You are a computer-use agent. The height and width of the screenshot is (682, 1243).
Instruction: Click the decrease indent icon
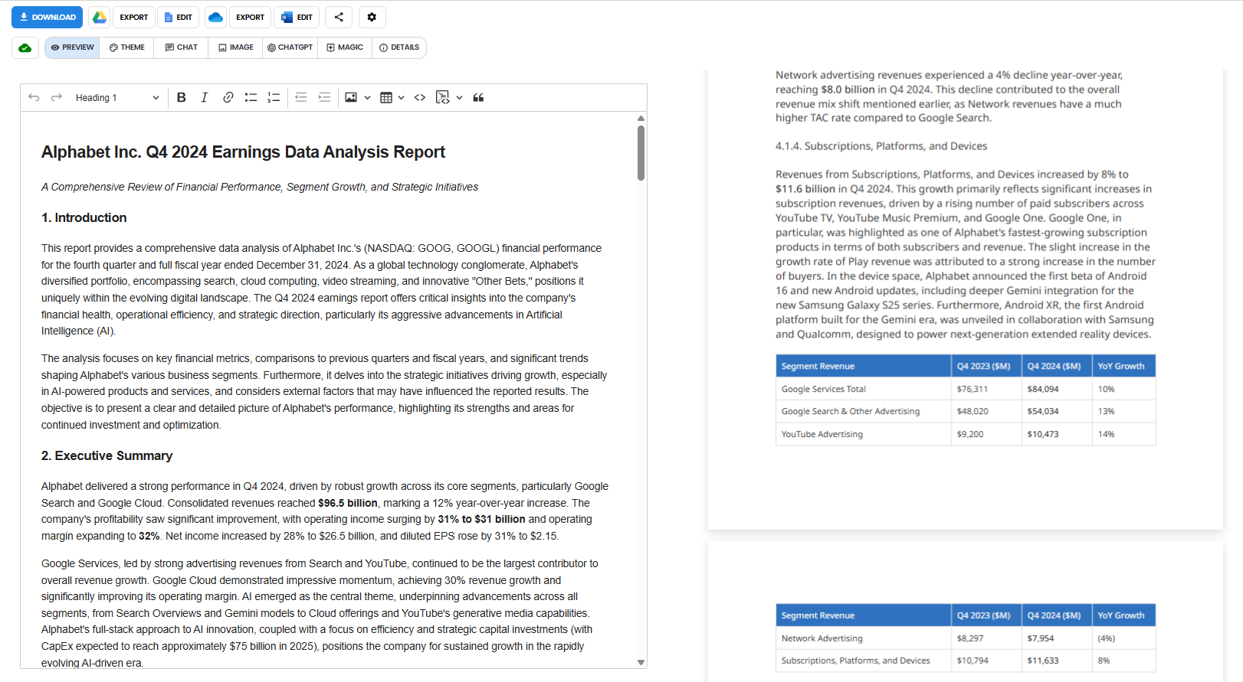coord(301,97)
